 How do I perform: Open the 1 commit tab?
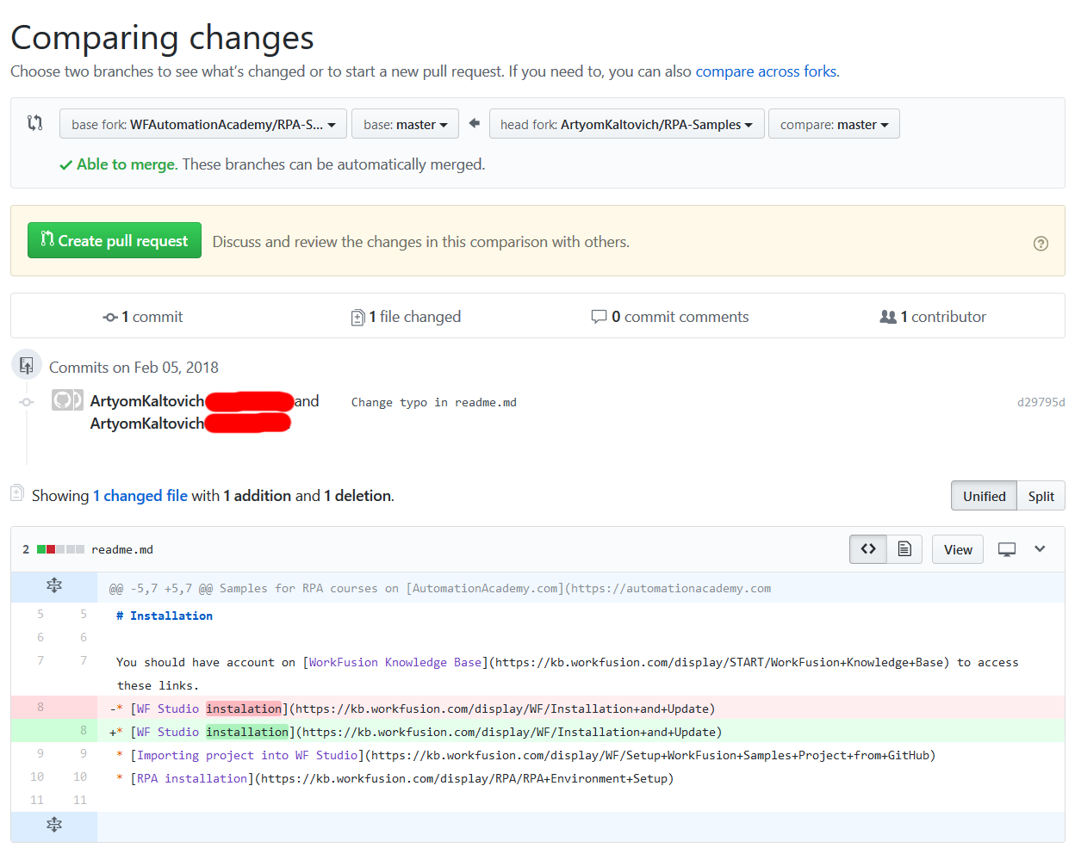pos(143,317)
